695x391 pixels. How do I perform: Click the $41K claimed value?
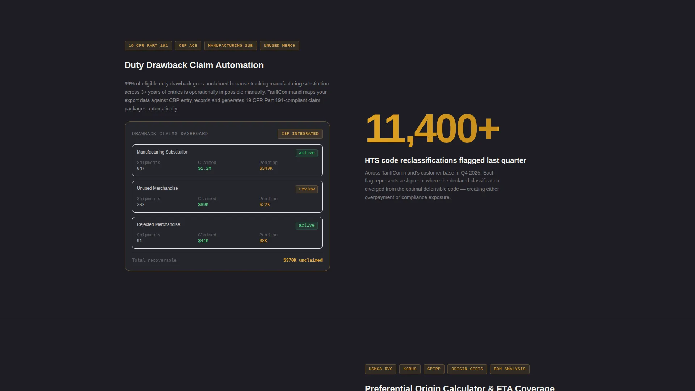pyautogui.click(x=203, y=241)
